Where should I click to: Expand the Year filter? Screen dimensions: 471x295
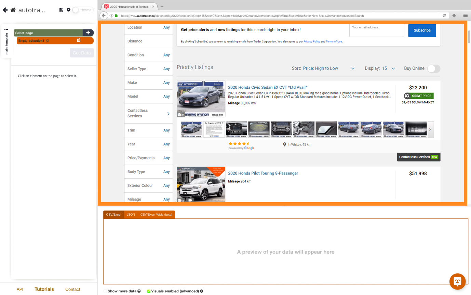pos(148,144)
